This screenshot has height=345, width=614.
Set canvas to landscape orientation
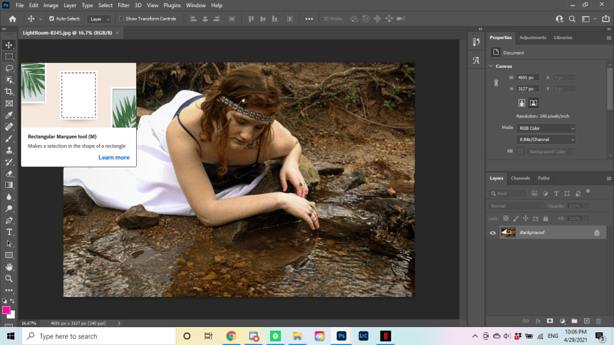click(x=533, y=103)
